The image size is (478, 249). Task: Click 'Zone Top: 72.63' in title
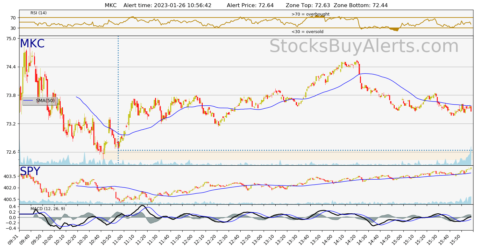308,6
